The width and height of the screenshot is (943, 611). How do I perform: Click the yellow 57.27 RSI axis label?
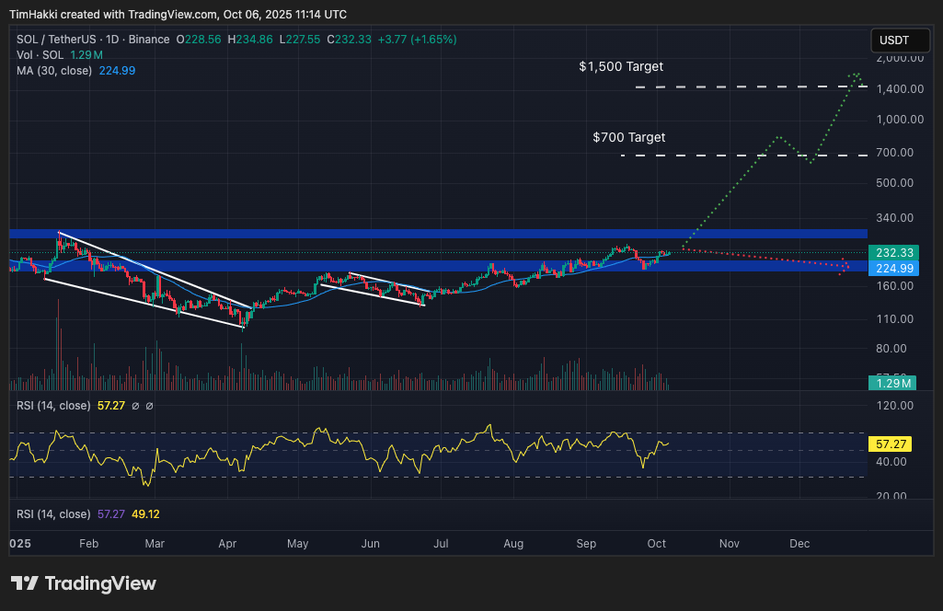coord(891,444)
